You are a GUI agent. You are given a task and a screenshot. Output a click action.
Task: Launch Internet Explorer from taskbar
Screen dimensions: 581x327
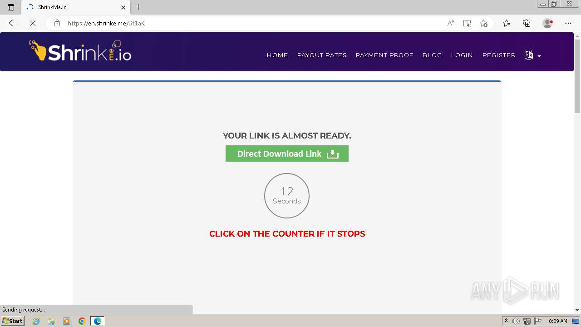point(36,321)
